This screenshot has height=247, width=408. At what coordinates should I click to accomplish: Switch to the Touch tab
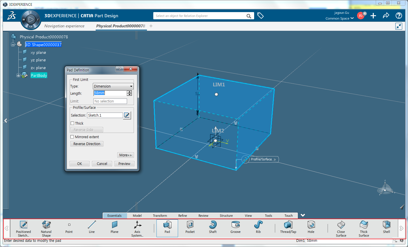point(289,216)
